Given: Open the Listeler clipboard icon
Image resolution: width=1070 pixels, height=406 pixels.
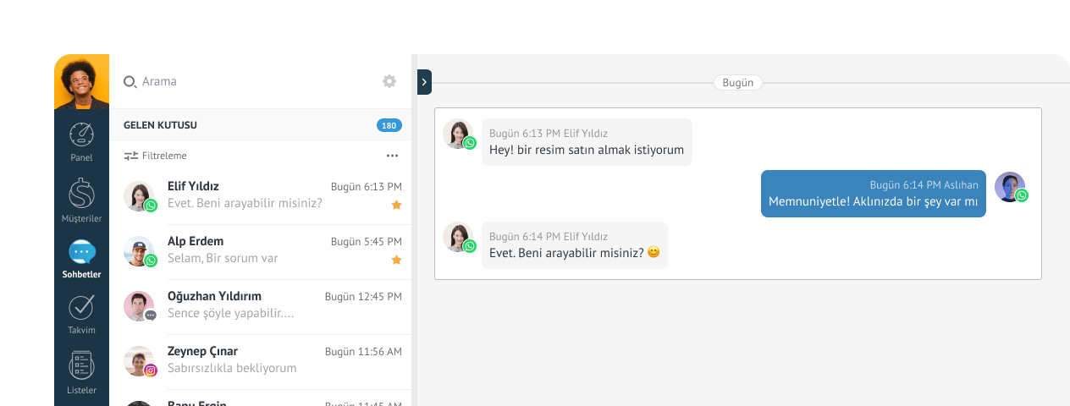Looking at the screenshot, I should pyautogui.click(x=81, y=365).
